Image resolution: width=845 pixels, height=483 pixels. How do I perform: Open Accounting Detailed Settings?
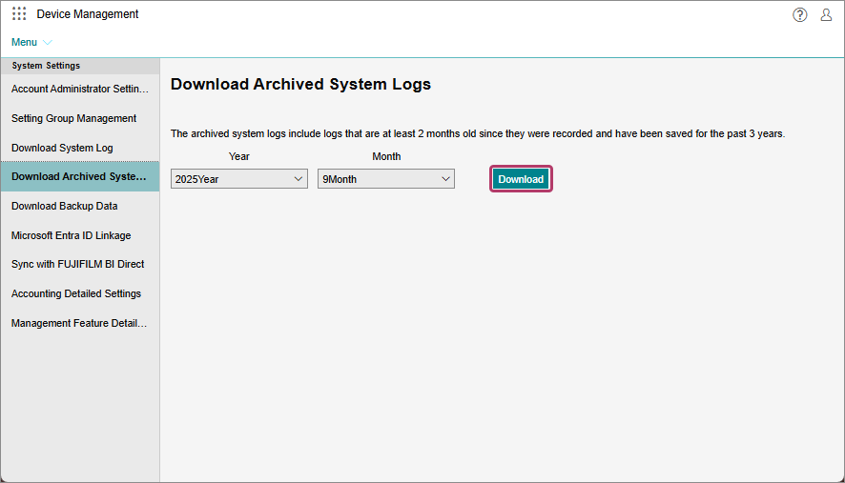(80, 294)
